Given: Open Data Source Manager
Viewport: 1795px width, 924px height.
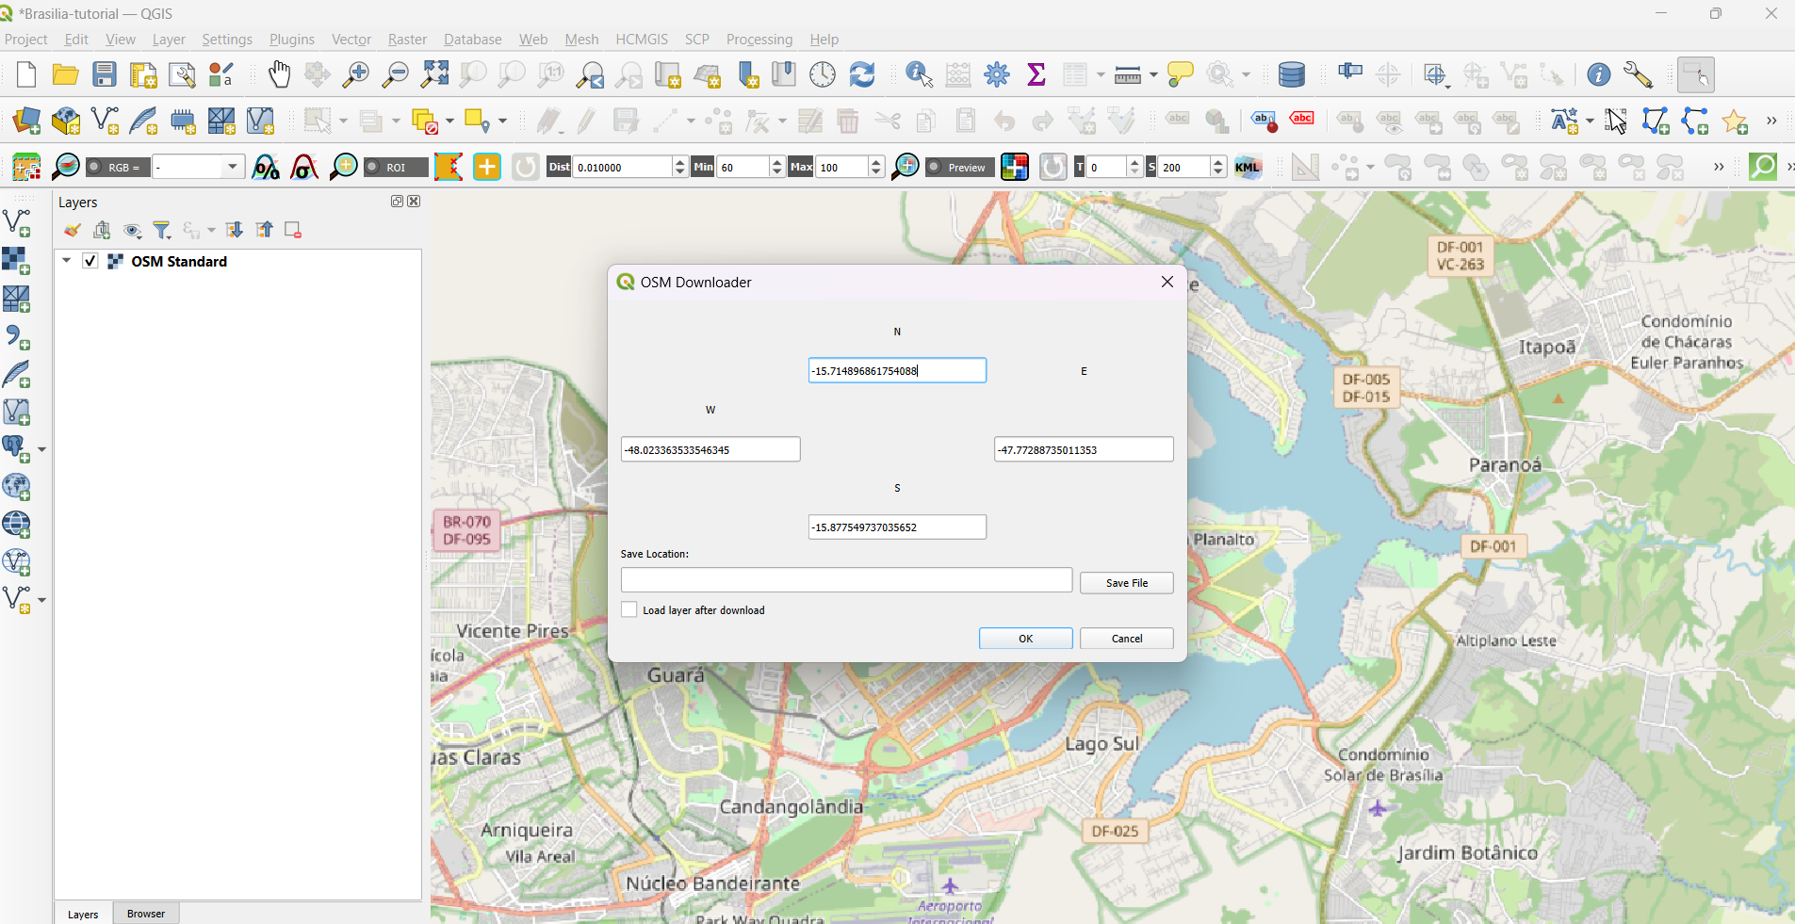Looking at the screenshot, I should (x=26, y=121).
